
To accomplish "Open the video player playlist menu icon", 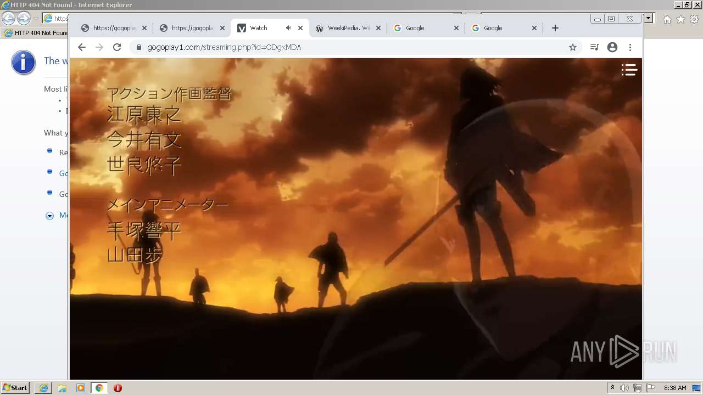I will coord(629,70).
